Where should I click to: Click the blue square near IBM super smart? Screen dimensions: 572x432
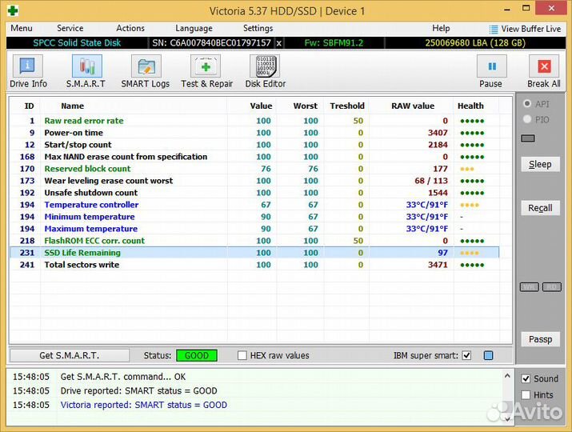pyautogui.click(x=488, y=355)
